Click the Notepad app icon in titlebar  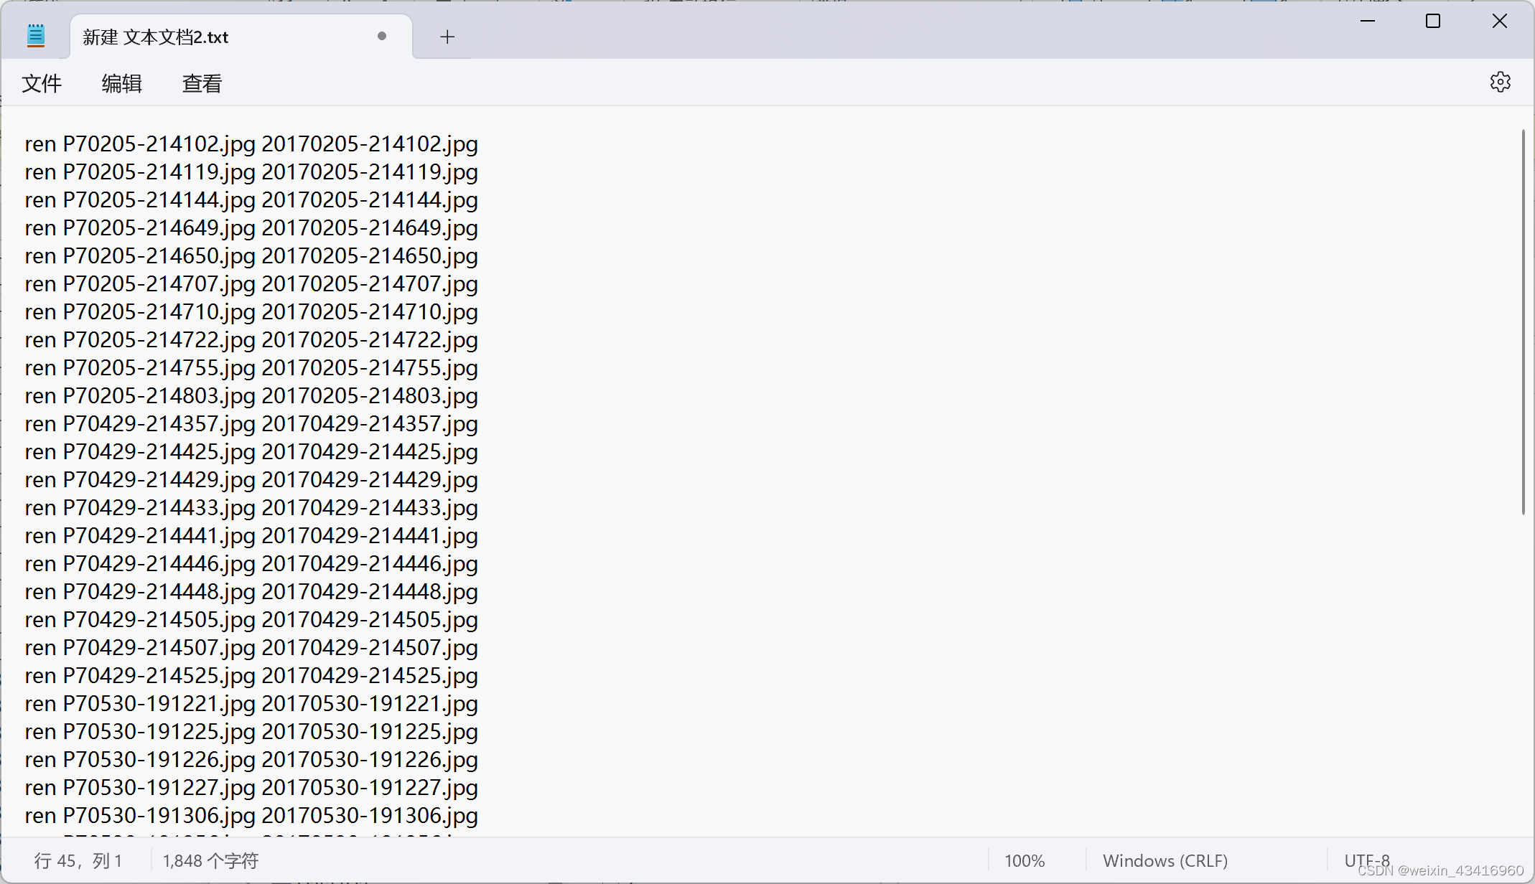click(x=36, y=36)
